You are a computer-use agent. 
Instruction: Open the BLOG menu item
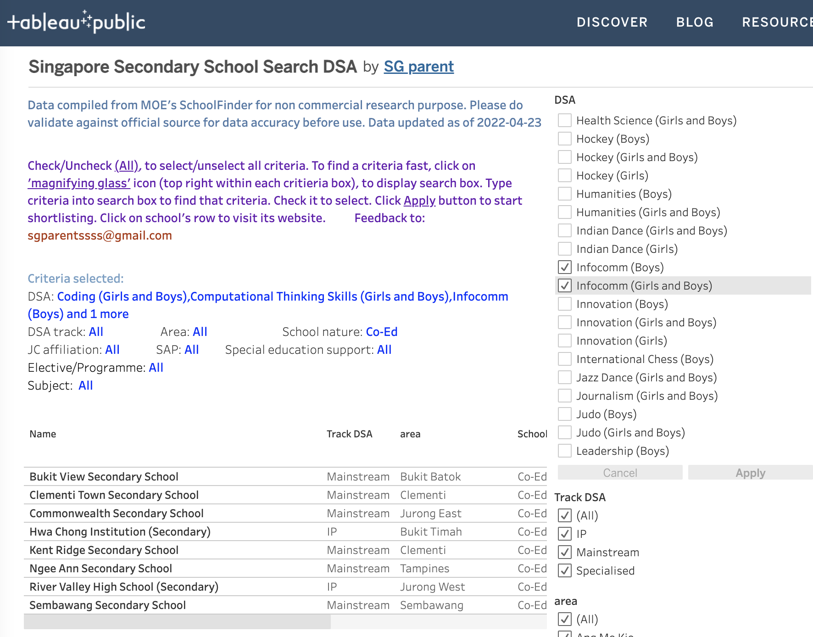(695, 22)
